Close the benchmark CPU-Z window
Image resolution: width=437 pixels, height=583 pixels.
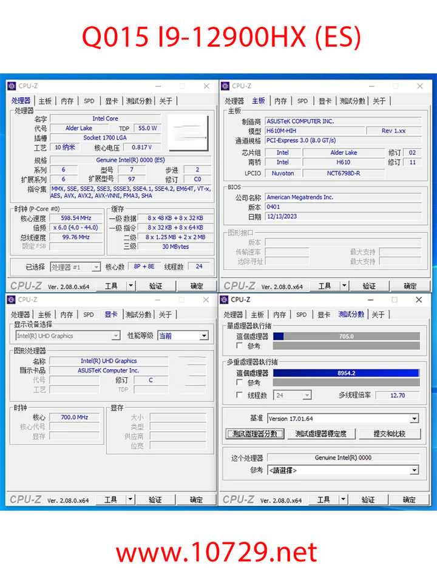419,299
